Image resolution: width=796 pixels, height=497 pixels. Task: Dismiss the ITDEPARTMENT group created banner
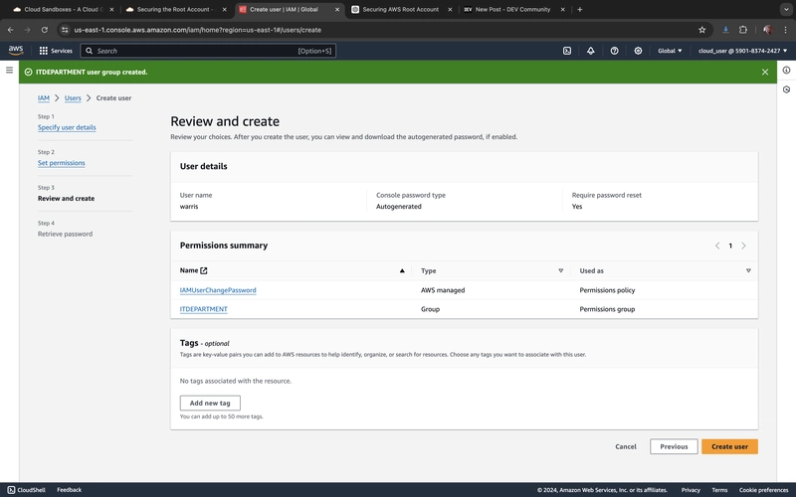tap(765, 72)
